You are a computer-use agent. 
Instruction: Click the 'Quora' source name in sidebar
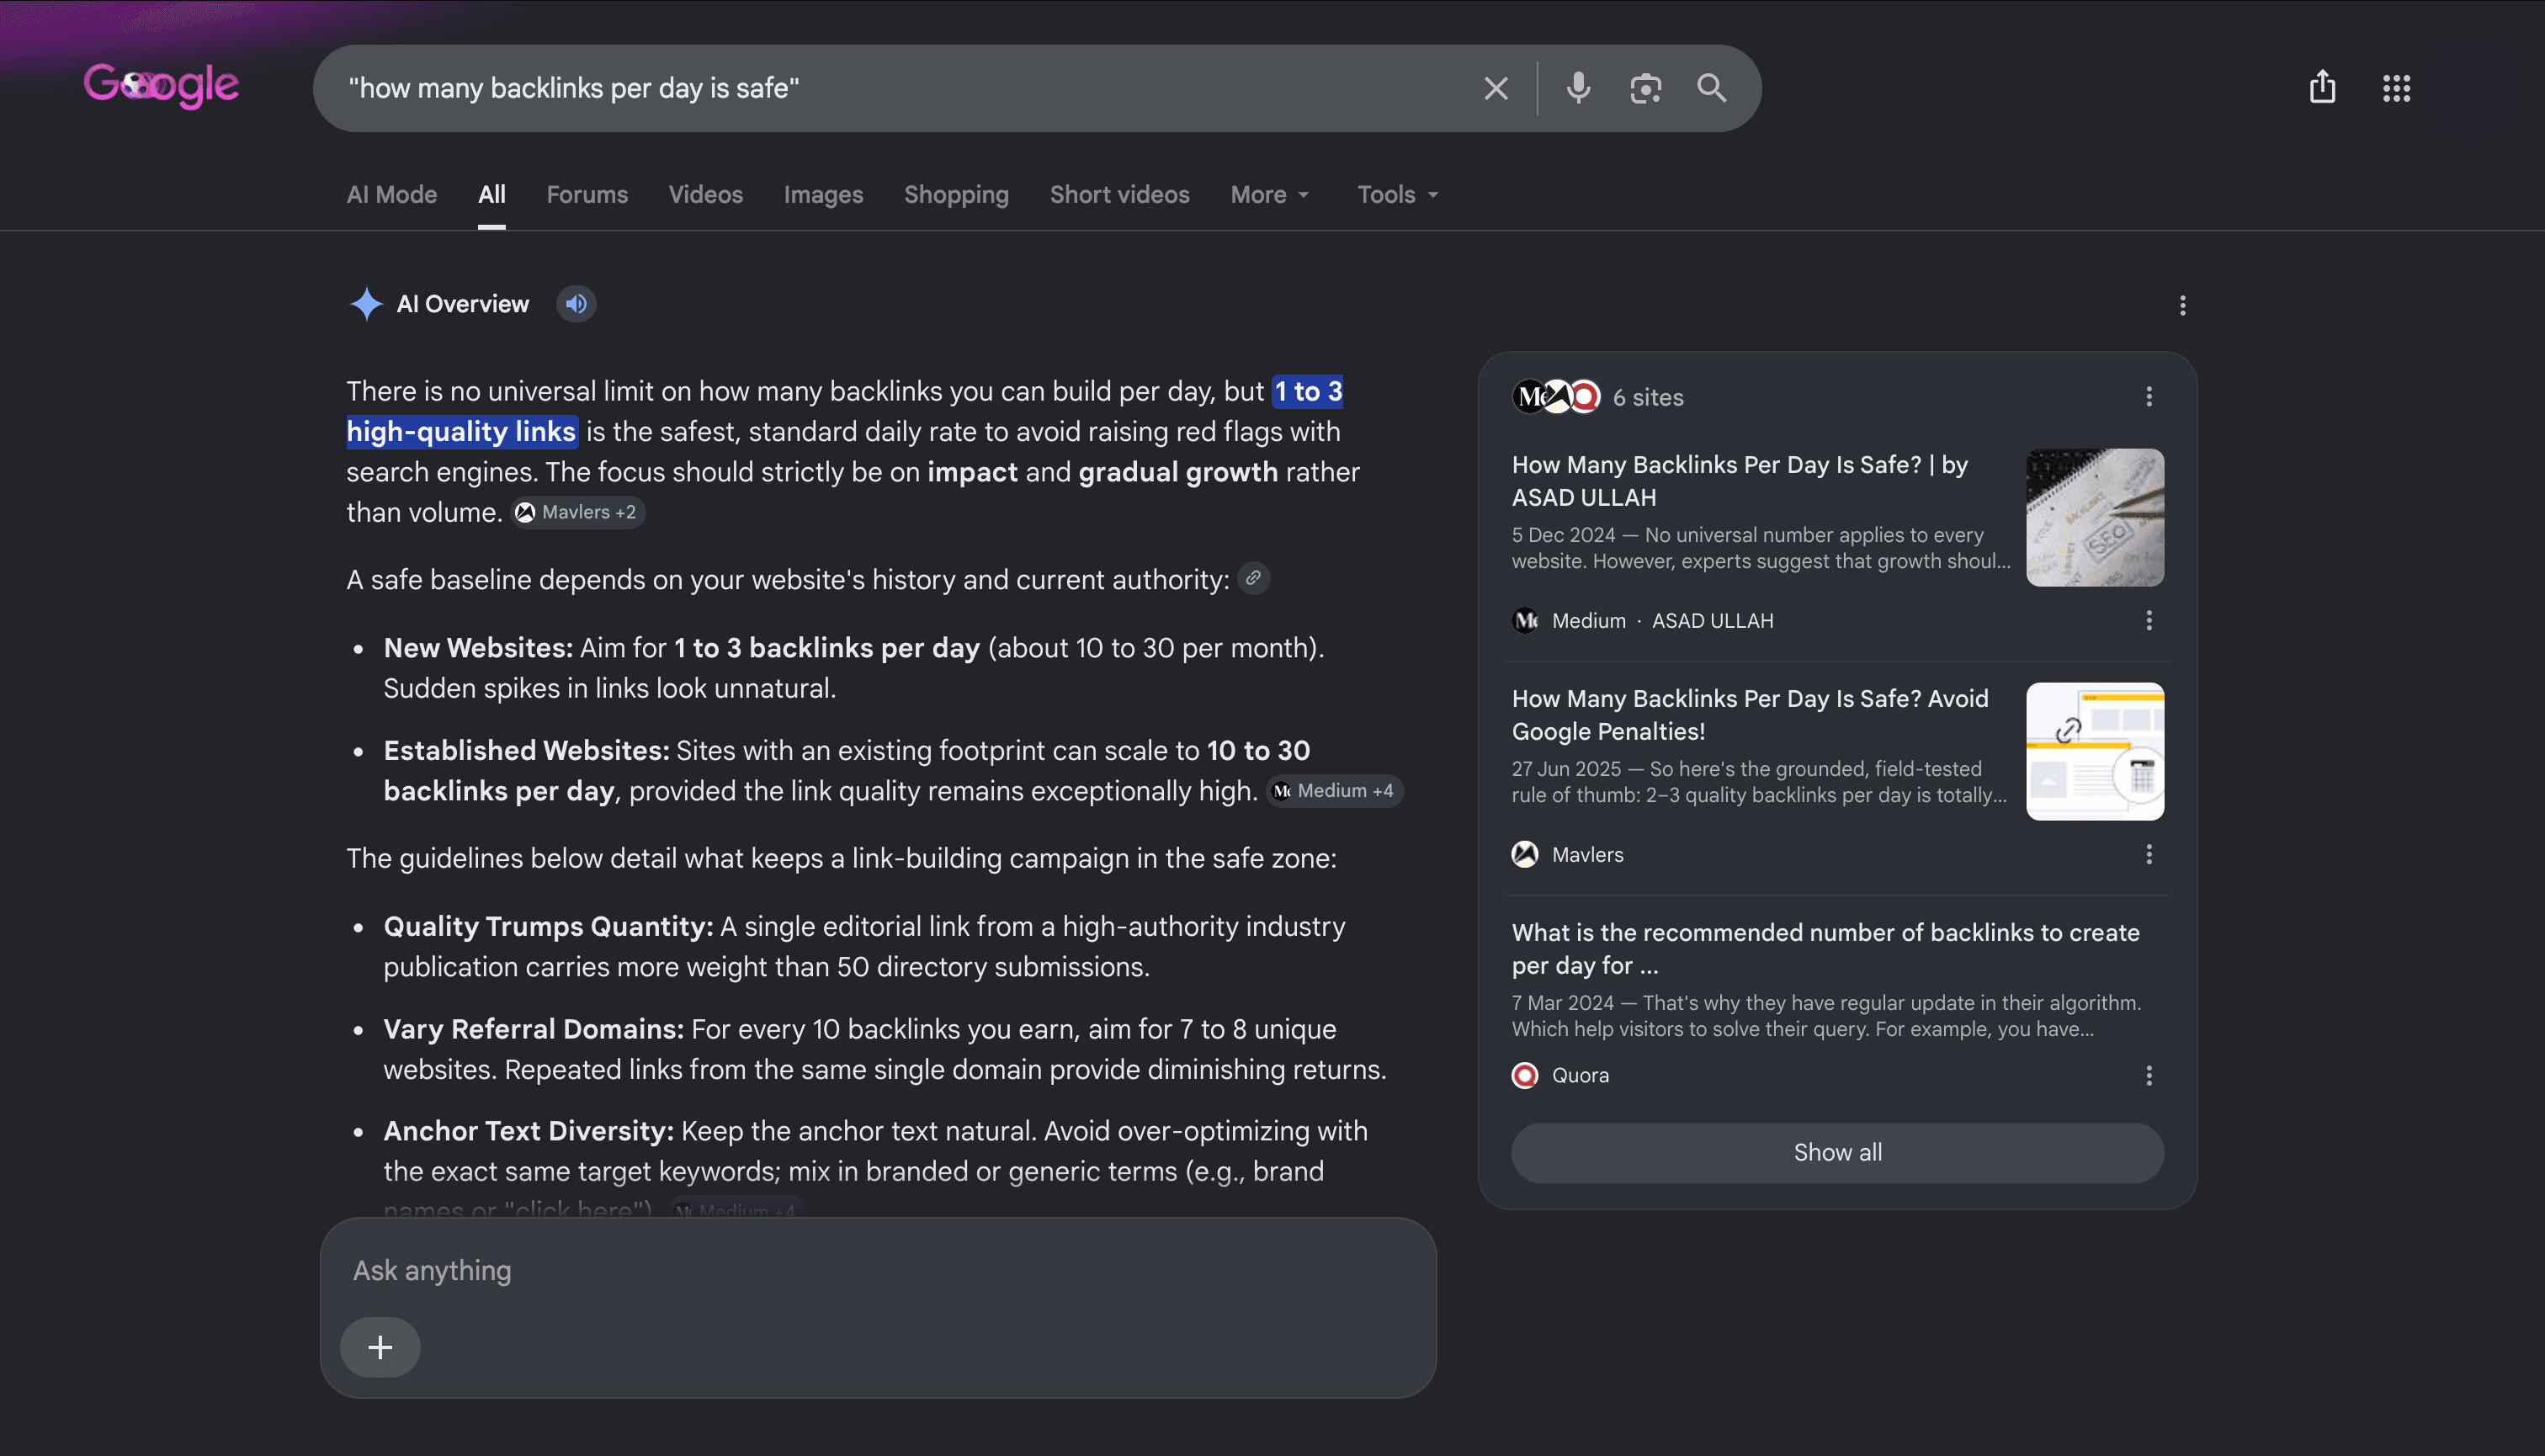1580,1075
